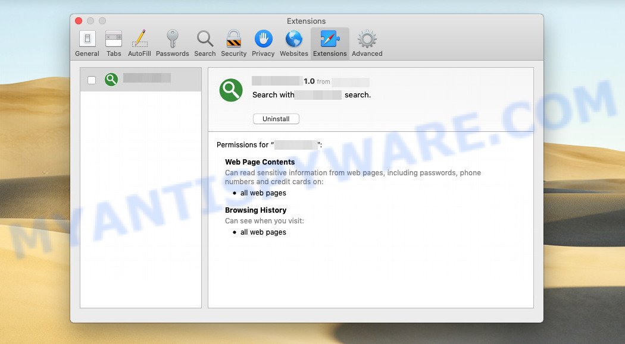Enable the extension checkbox in the sidebar
The height and width of the screenshot is (344, 625).
click(x=92, y=80)
